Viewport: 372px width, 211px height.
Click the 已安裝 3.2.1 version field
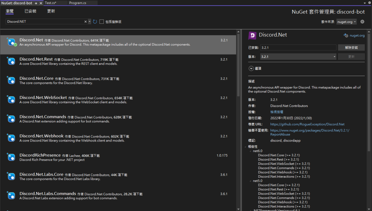click(298, 48)
